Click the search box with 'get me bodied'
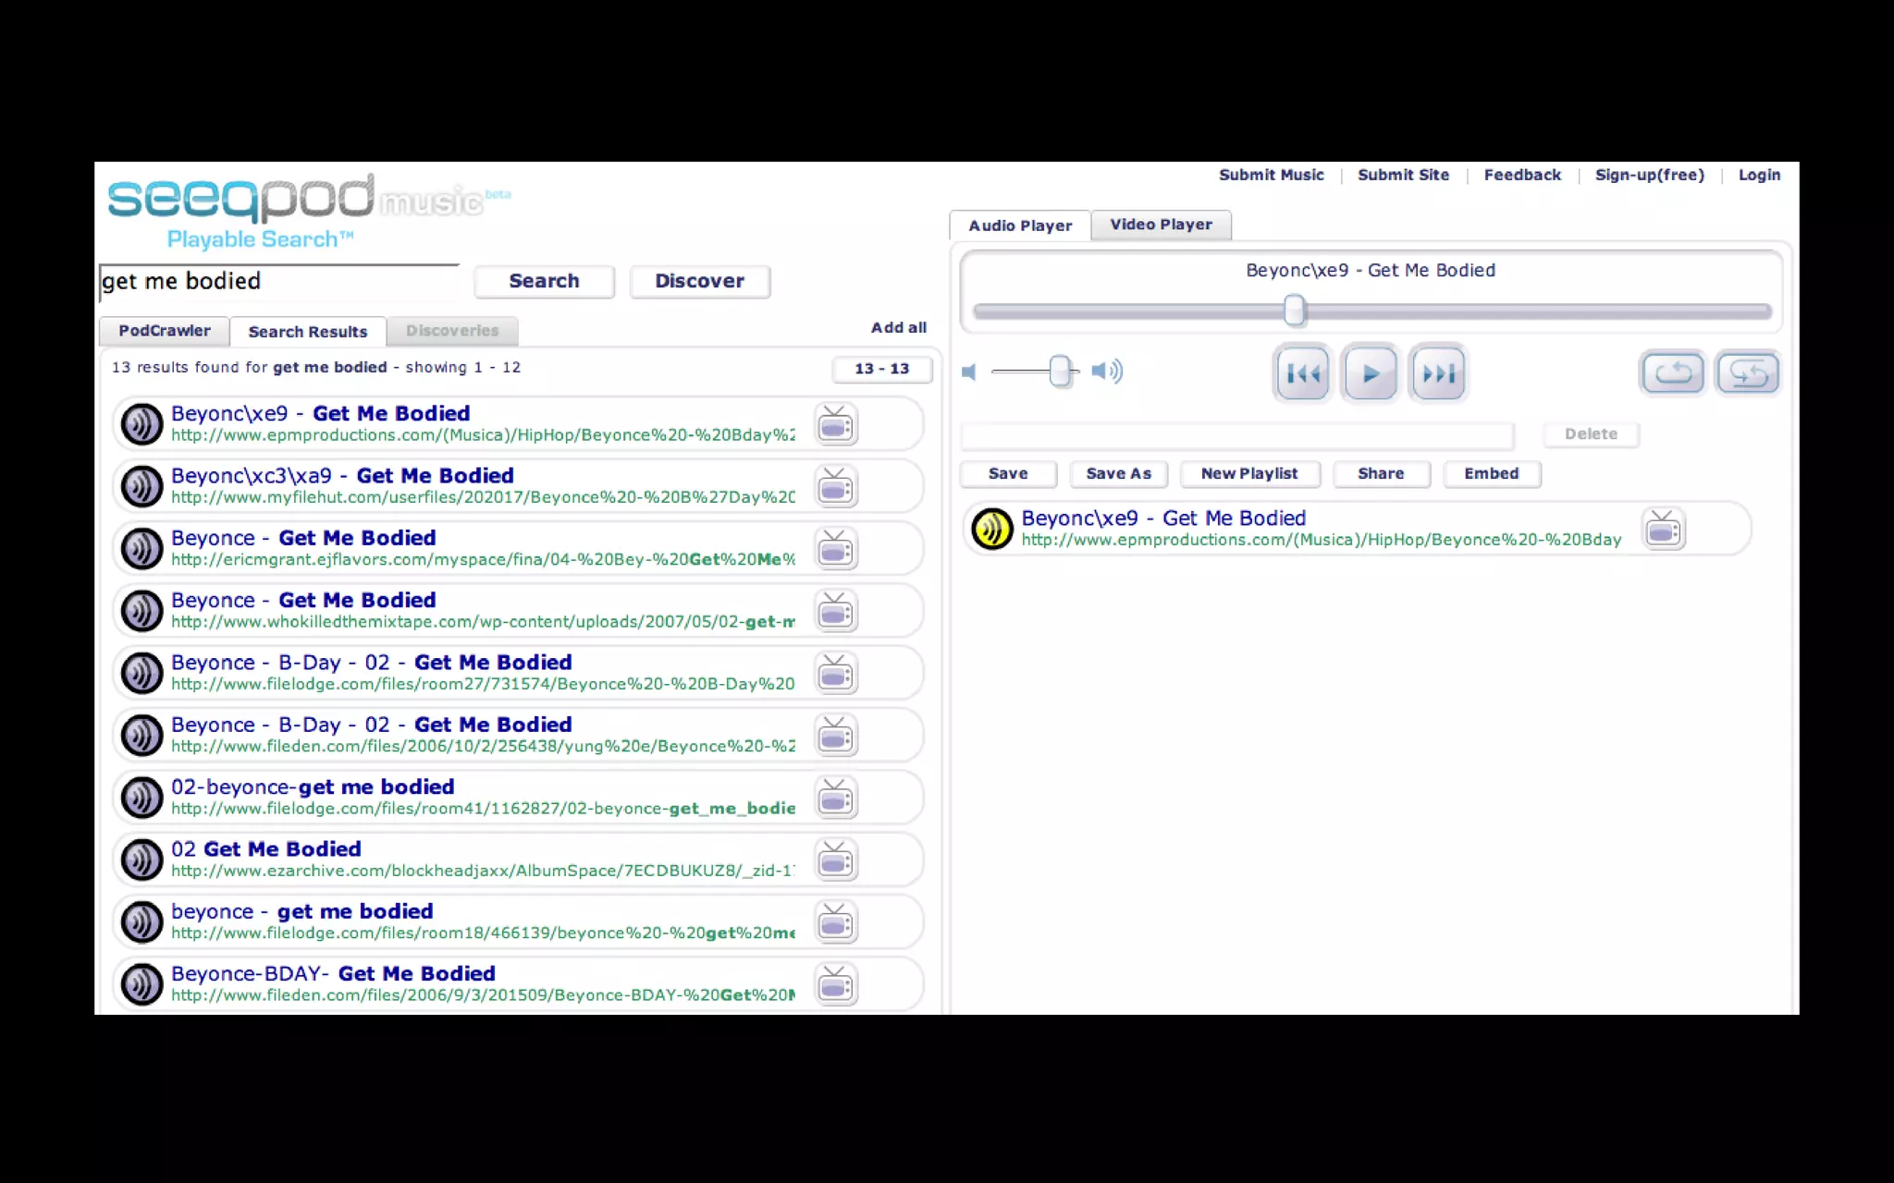1894x1183 pixels. click(277, 282)
